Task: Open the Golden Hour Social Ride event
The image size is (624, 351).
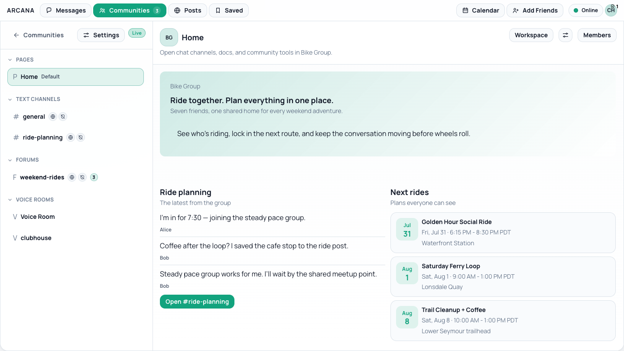Action: click(x=503, y=233)
